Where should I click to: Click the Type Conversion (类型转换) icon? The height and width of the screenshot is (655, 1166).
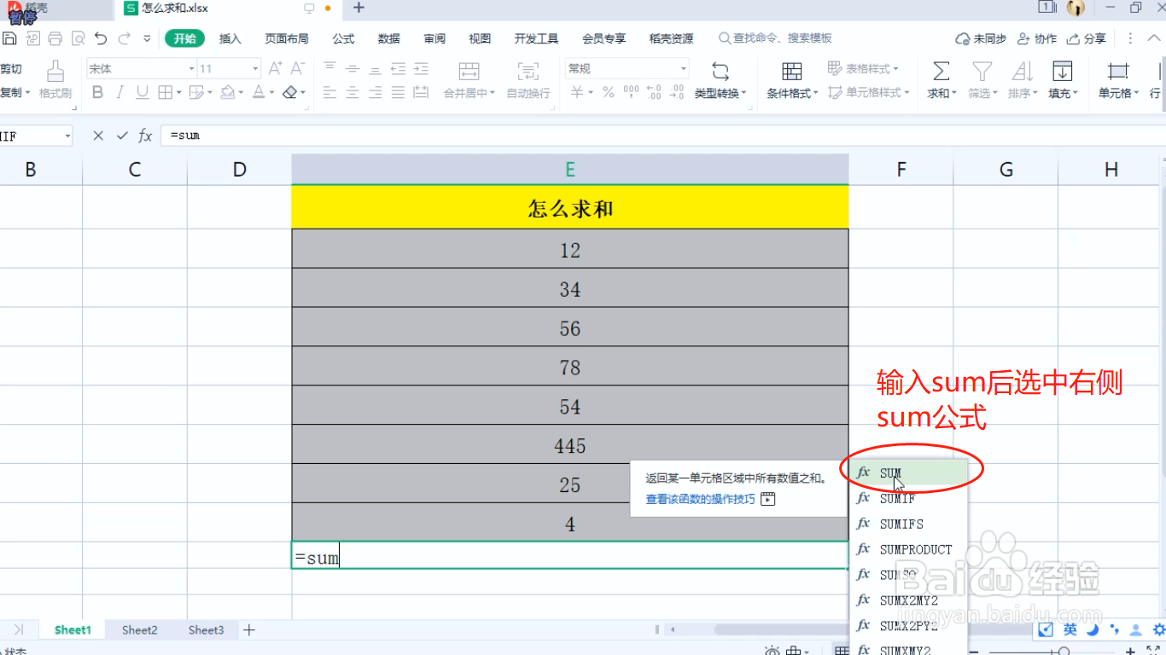720,71
